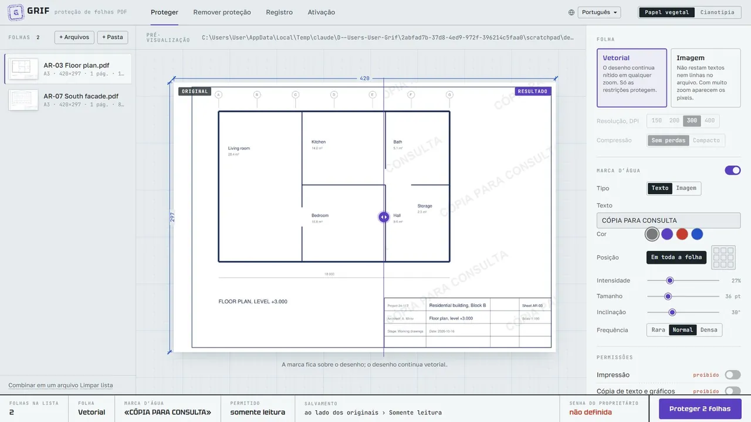Click the GRIF logo icon

16,12
